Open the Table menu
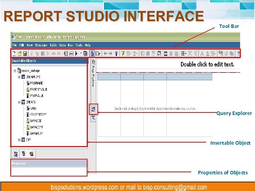 (x=53, y=45)
